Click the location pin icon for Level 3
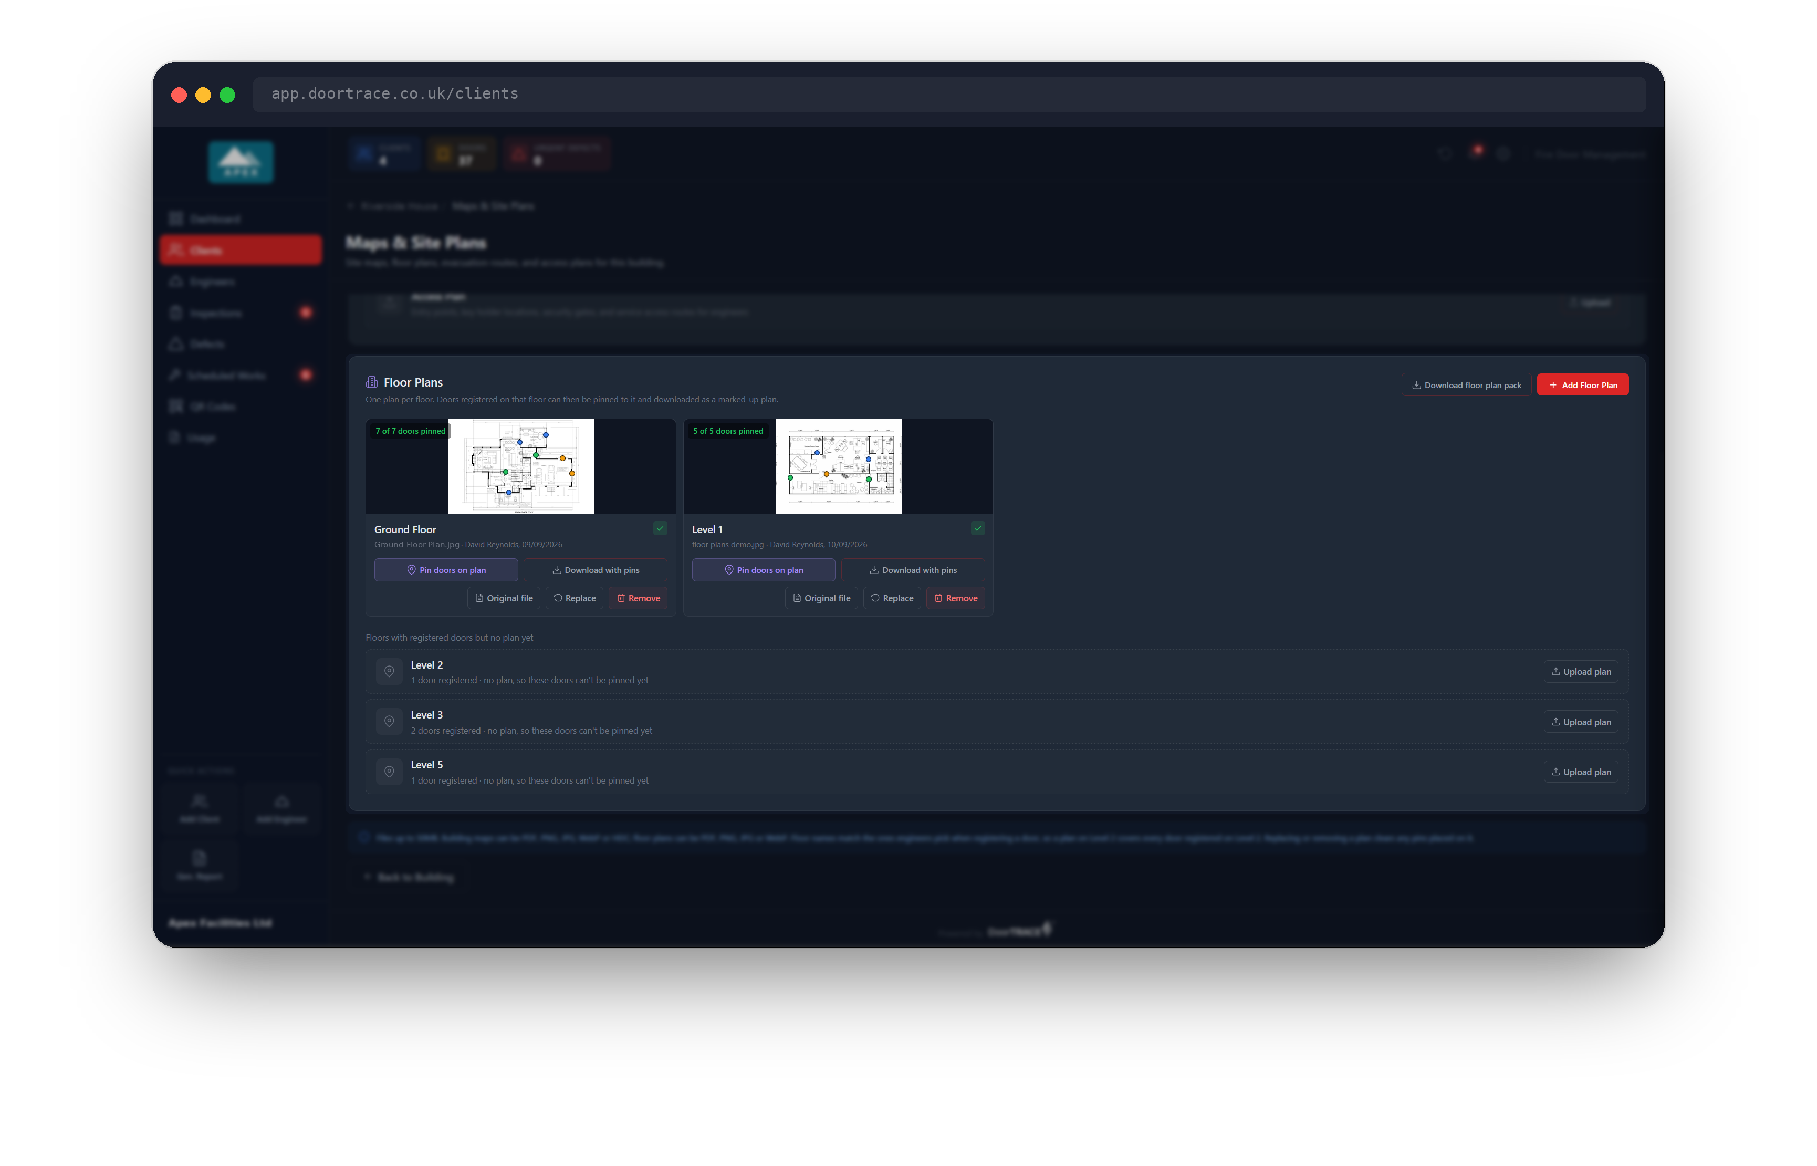The width and height of the screenshot is (1817, 1166). [x=389, y=722]
